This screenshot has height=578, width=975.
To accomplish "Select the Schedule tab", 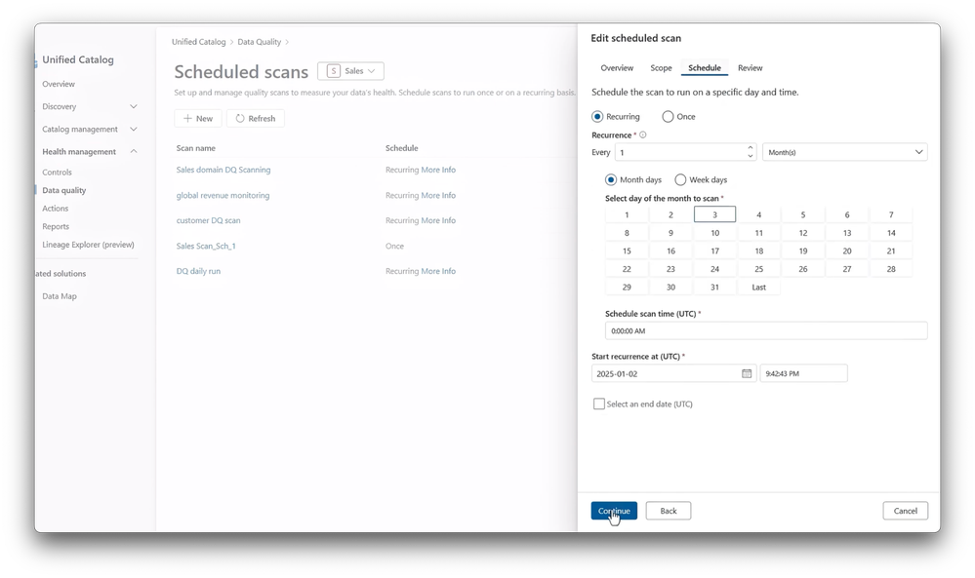I will [x=705, y=68].
